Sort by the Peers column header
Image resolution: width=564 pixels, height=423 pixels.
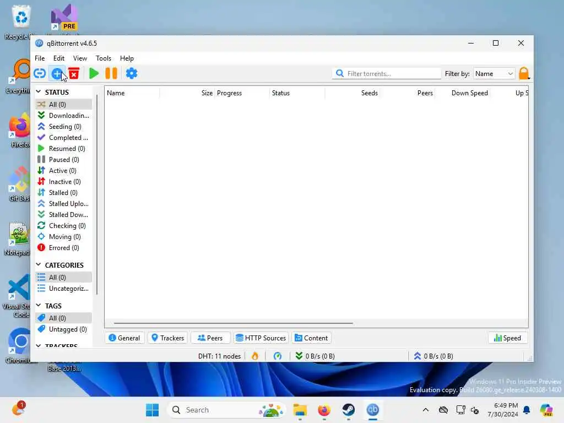coord(408,93)
